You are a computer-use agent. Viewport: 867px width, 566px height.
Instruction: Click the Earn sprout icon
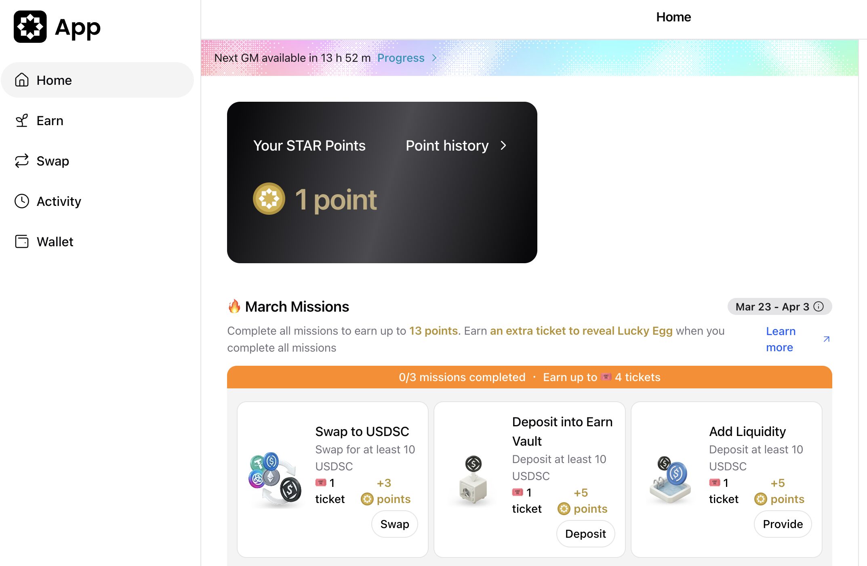pos(22,120)
